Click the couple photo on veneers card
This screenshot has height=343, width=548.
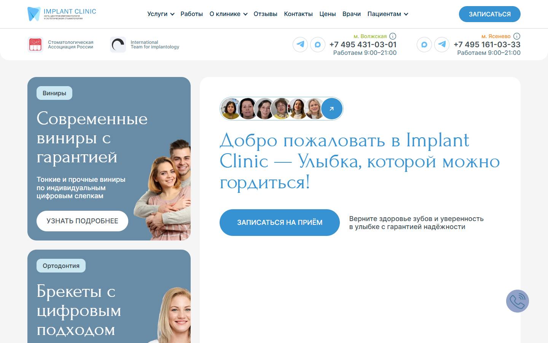click(162, 190)
